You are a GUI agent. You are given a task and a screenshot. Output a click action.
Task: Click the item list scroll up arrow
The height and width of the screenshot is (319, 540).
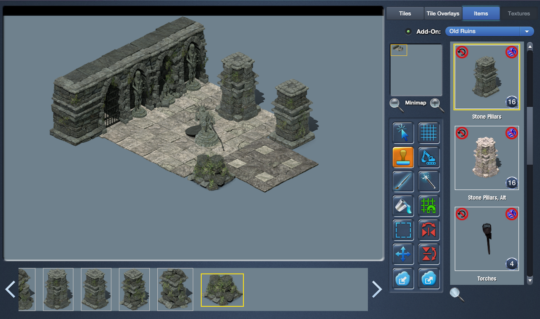(530, 46)
